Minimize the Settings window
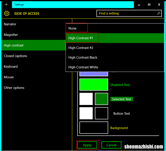This screenshot has width=166, height=151. pos(139,5)
